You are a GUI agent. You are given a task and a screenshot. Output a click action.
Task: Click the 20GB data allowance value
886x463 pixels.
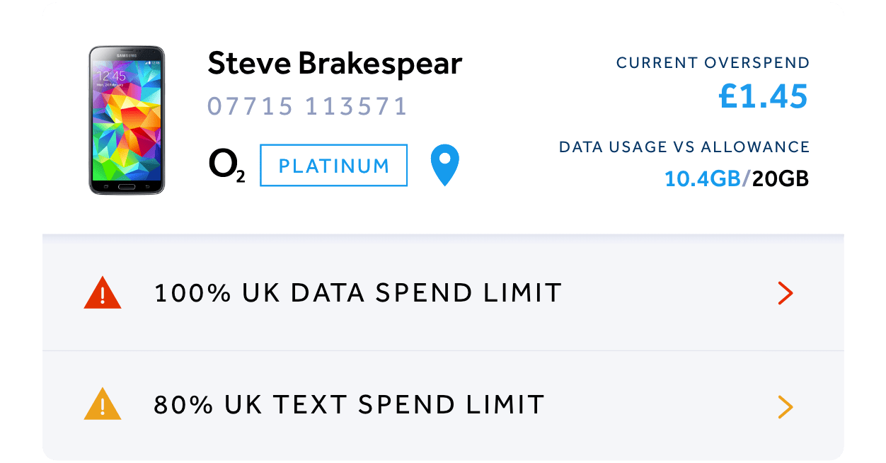[781, 179]
